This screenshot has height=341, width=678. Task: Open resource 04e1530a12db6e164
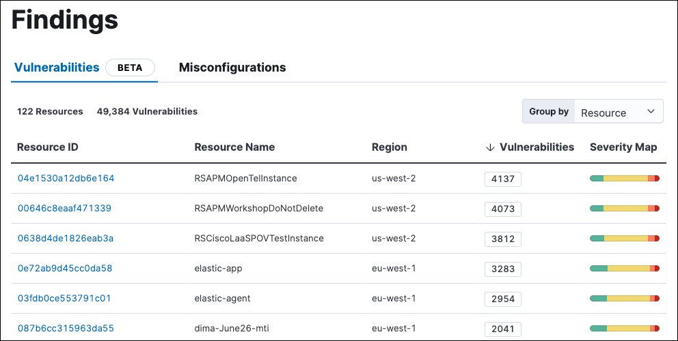[x=66, y=178]
